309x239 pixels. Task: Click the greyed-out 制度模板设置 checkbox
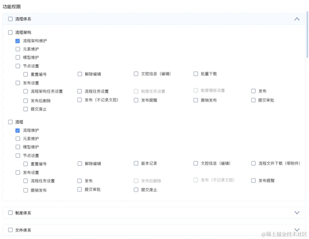click(x=196, y=90)
